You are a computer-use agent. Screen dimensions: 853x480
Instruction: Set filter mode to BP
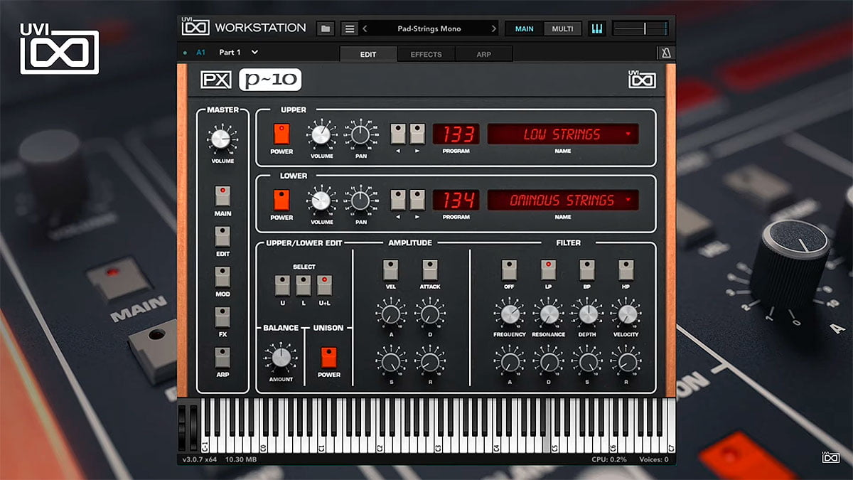pyautogui.click(x=587, y=270)
